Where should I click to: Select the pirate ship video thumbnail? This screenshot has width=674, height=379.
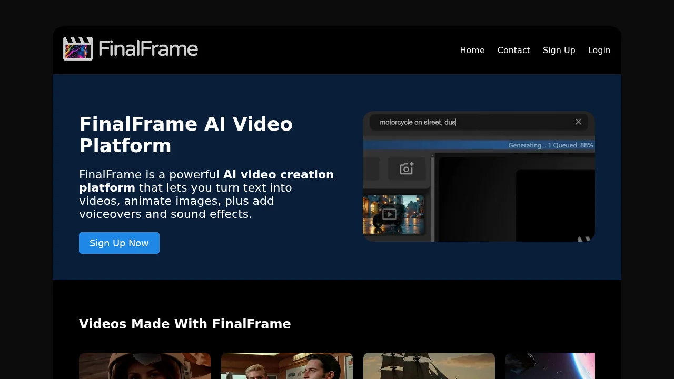pyautogui.click(x=429, y=366)
